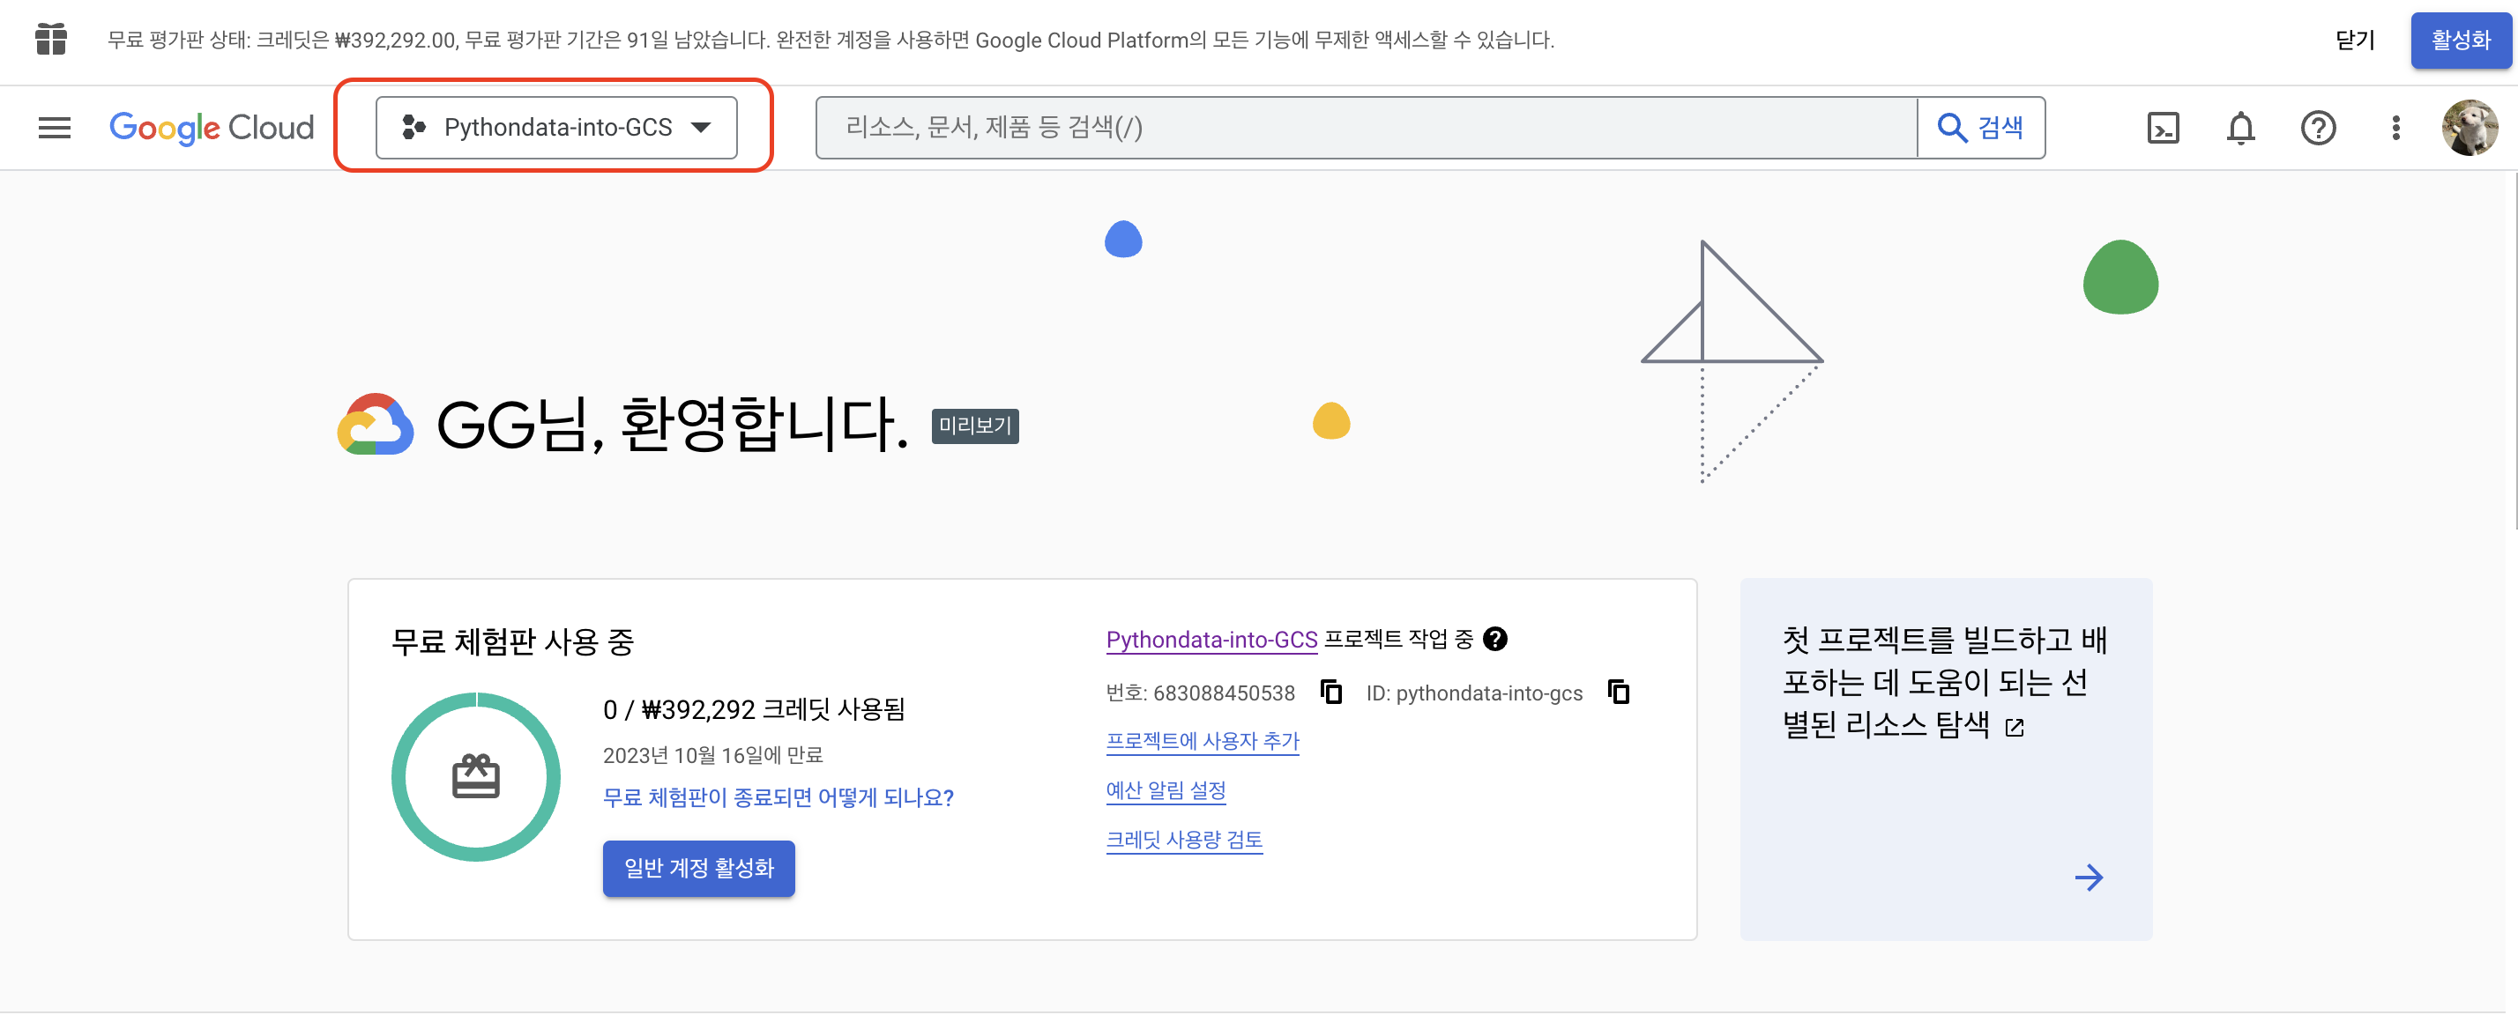
Task: Open the help question mark menu
Action: pyautogui.click(x=2317, y=128)
